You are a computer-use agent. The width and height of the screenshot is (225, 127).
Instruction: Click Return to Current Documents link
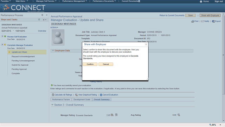172,16
